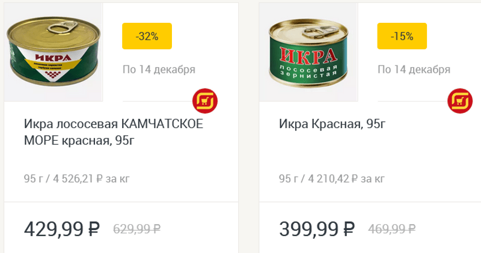
Task: Click the red store logo on Камчатское Море card
Action: 205,101
